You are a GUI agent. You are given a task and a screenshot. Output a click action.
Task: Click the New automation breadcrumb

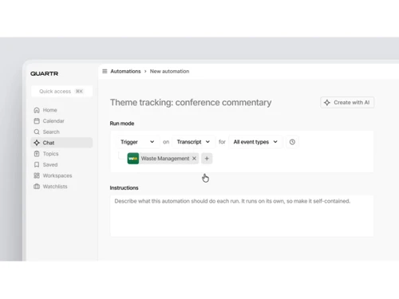169,71
